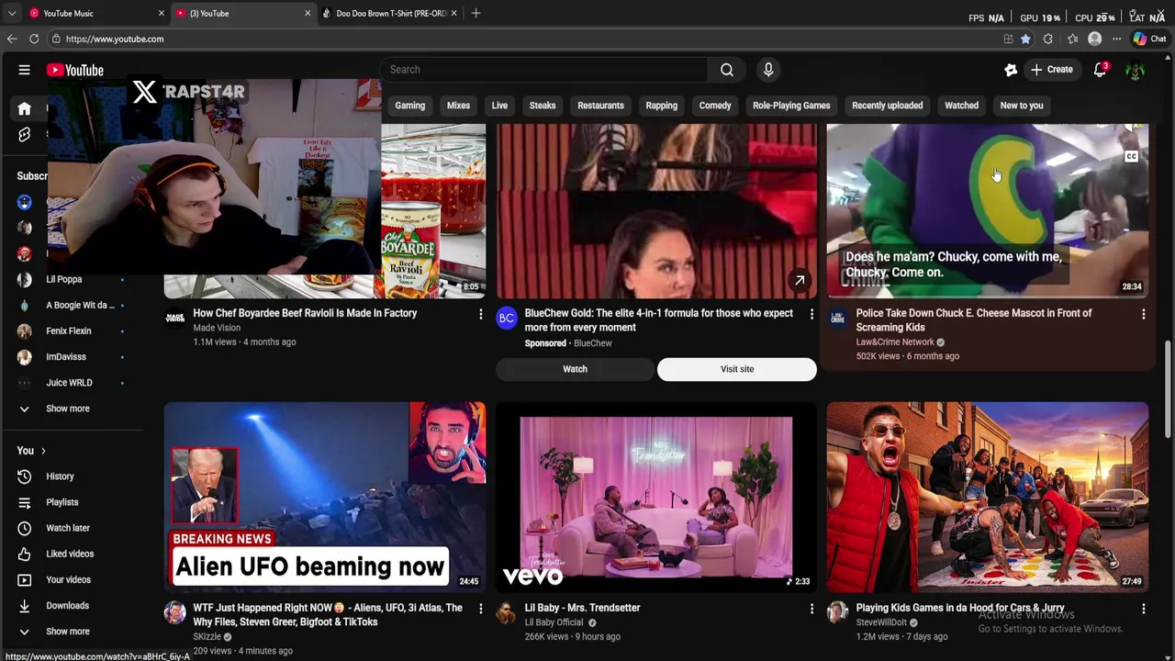The width and height of the screenshot is (1175, 661).
Task: Open options for Playing Kids Games video
Action: pyautogui.click(x=1143, y=609)
